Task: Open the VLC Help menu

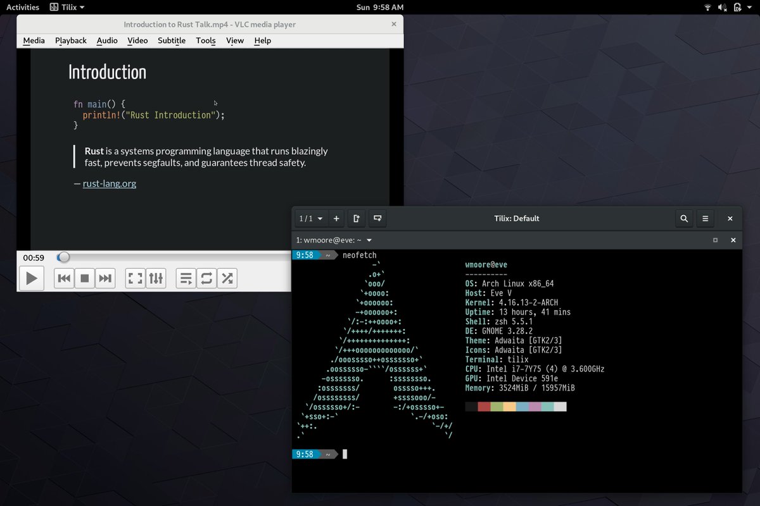Action: (263, 40)
